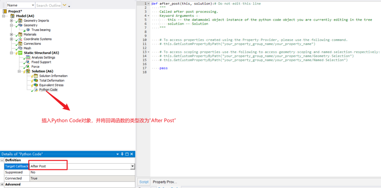The width and height of the screenshot is (381, 188).
Task: Collapse the Model (A4) tree node
Action: pyautogui.click(x=4, y=16)
